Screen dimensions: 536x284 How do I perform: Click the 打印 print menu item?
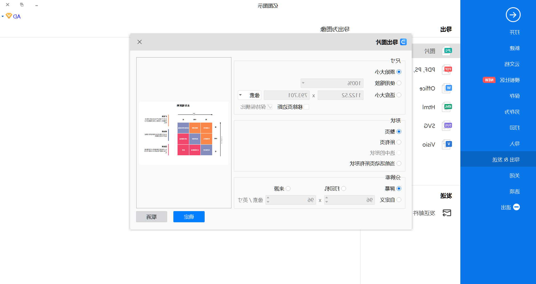[515, 128]
